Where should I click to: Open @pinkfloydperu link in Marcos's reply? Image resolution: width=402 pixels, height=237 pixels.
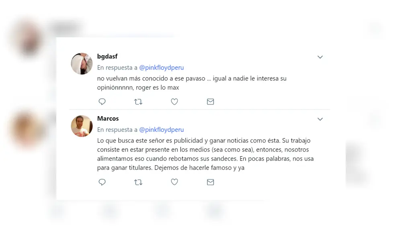(162, 129)
